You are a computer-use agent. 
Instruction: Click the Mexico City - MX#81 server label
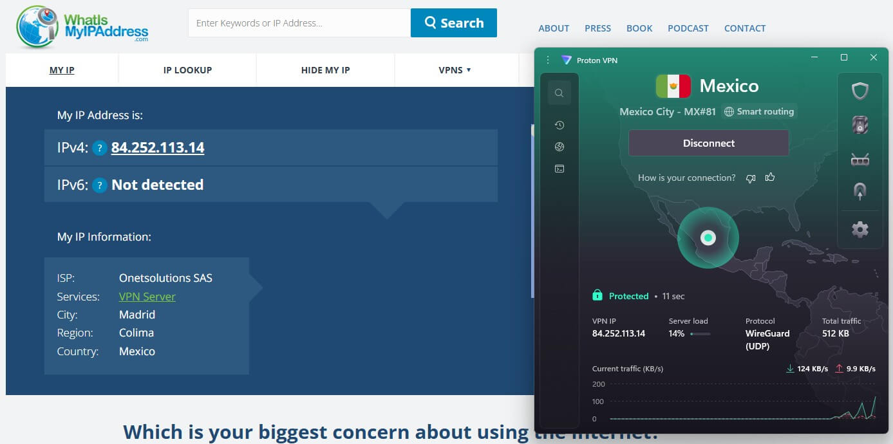(668, 111)
